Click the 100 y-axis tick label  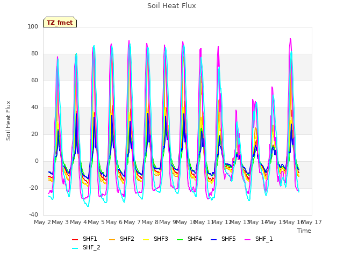tap(33, 26)
